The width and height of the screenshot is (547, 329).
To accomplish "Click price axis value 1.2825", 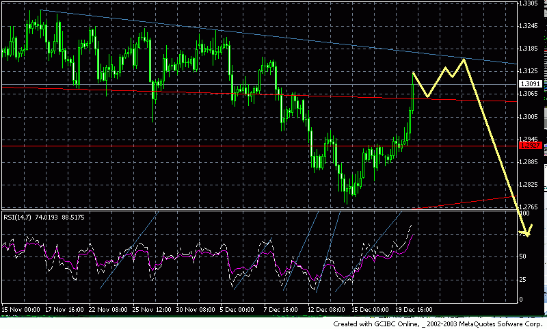I will (x=528, y=185).
